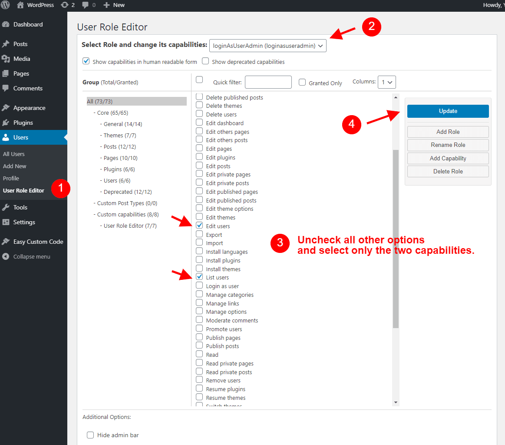The width and height of the screenshot is (505, 445).
Task: Click the Add Role button
Action: click(x=448, y=132)
